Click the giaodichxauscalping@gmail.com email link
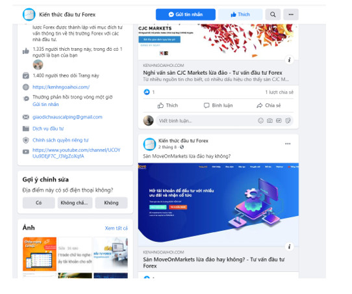The width and height of the screenshot is (352, 294). pos(68,117)
